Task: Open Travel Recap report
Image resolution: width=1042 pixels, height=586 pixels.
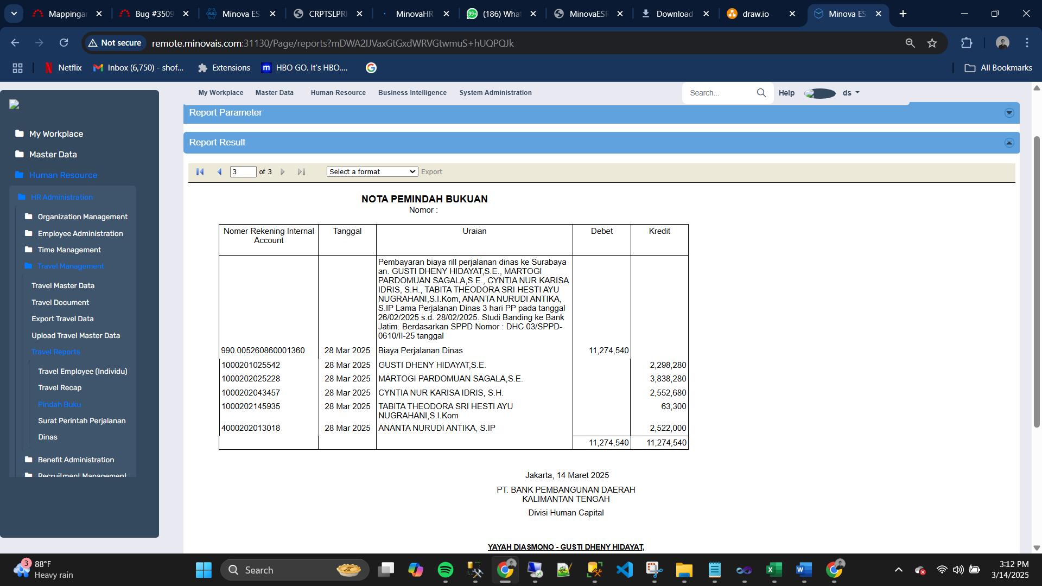Action: [x=60, y=388]
